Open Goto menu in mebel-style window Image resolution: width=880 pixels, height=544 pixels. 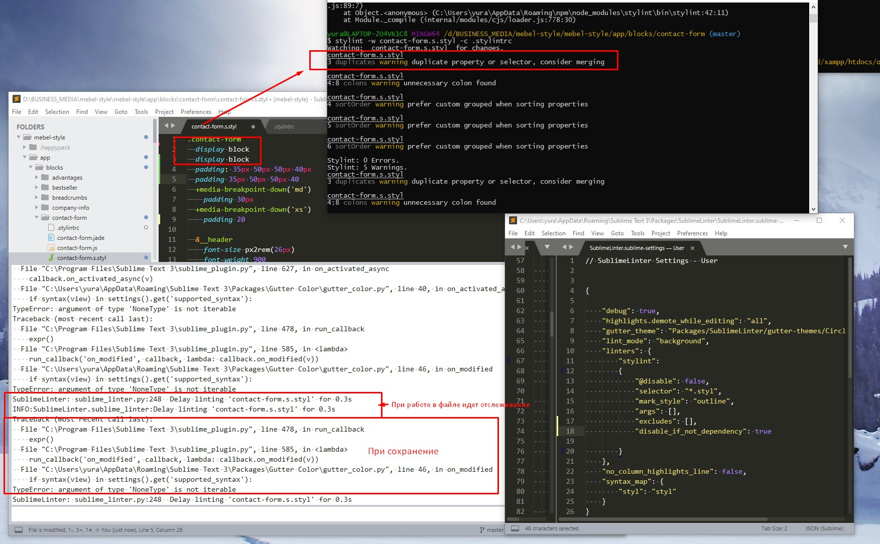121,112
